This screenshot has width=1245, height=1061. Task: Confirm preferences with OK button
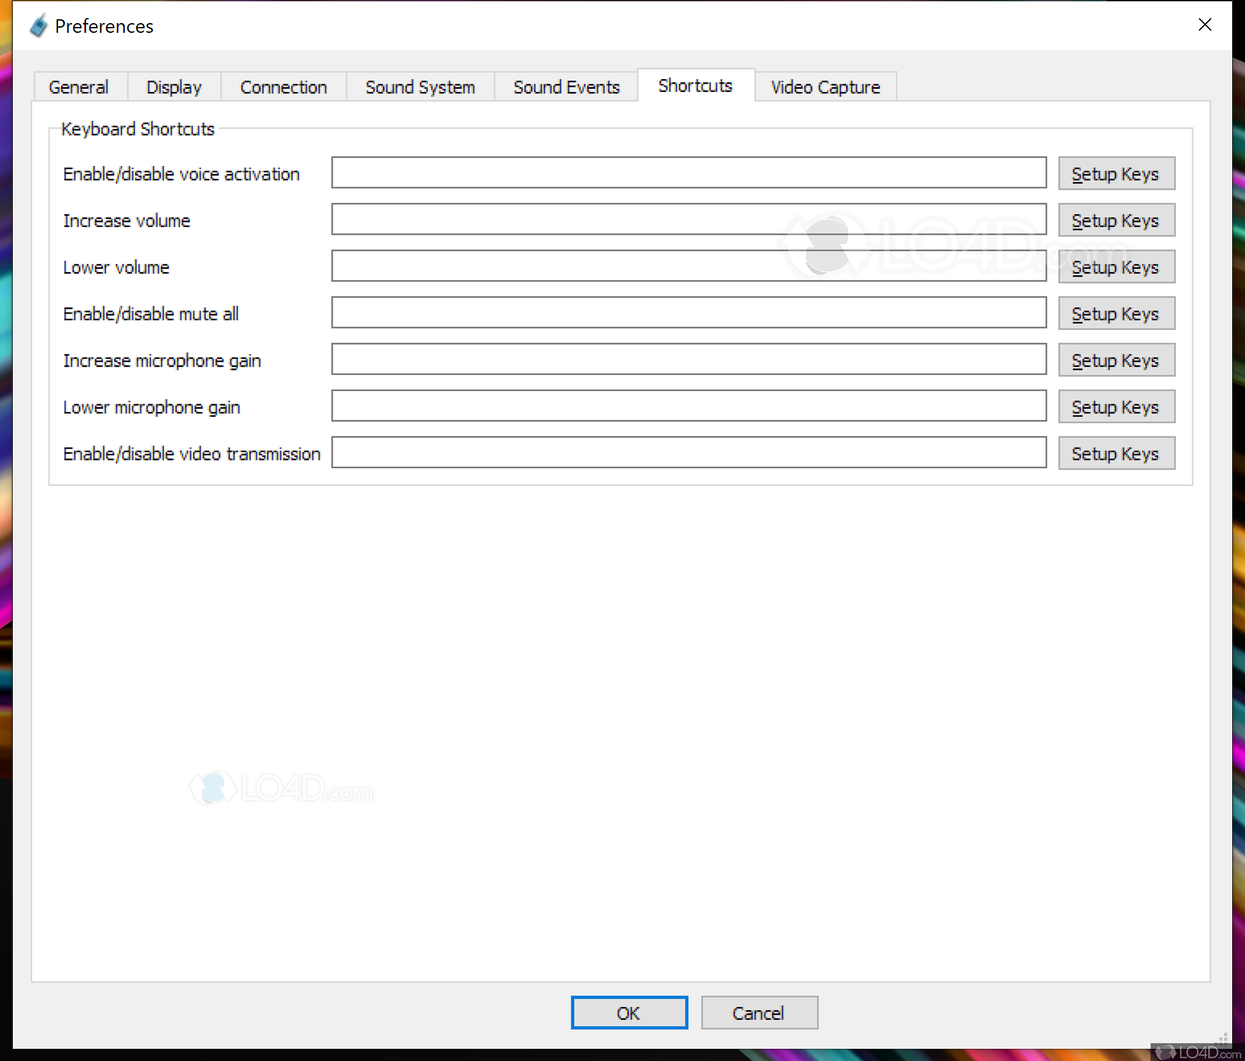tap(629, 1013)
